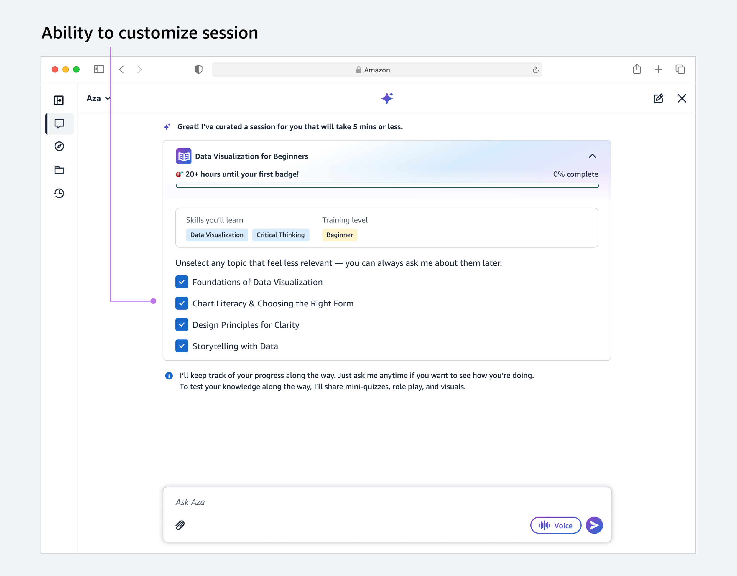Open the history clock icon
Image resolution: width=737 pixels, height=576 pixels.
[59, 193]
